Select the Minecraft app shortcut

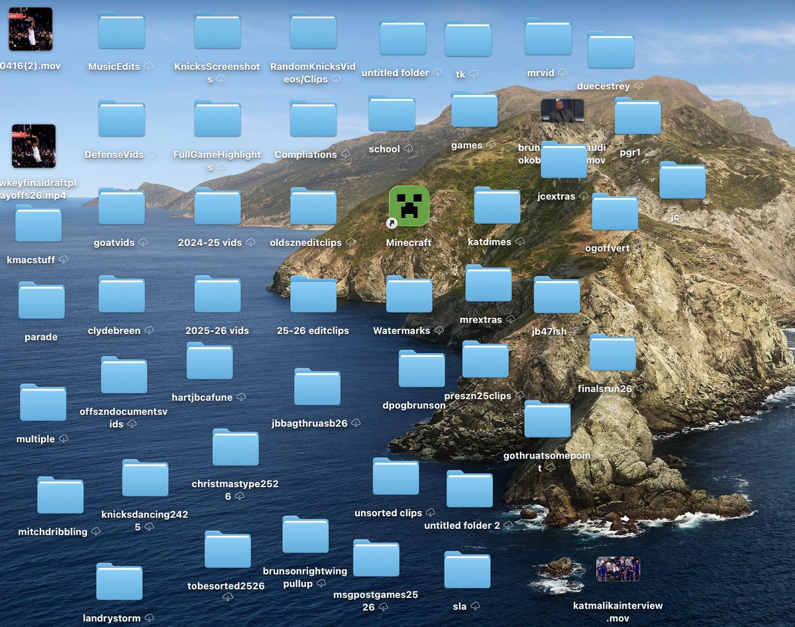409,205
